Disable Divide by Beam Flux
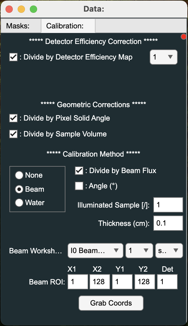The image size is (188, 326). point(79,171)
